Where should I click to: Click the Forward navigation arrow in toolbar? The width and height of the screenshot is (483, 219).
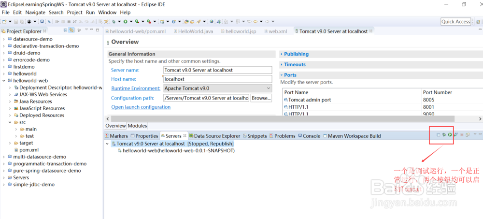(x=267, y=22)
